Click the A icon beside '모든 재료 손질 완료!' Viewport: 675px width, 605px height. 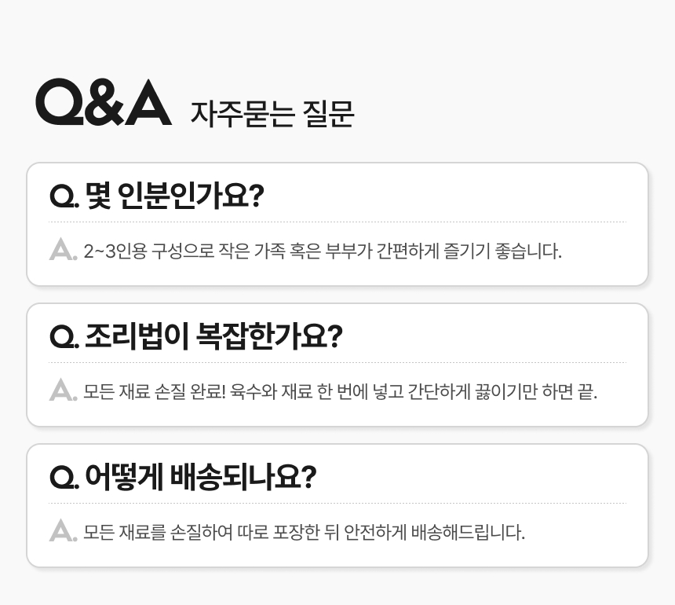point(62,390)
